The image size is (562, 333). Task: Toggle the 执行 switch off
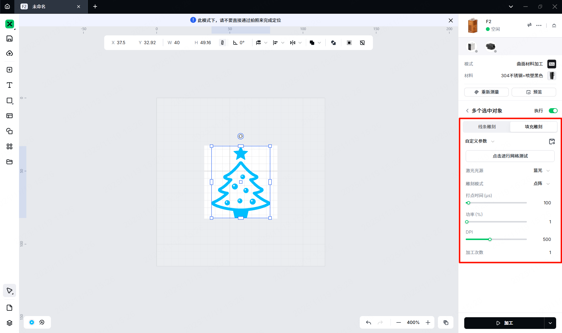coord(553,111)
